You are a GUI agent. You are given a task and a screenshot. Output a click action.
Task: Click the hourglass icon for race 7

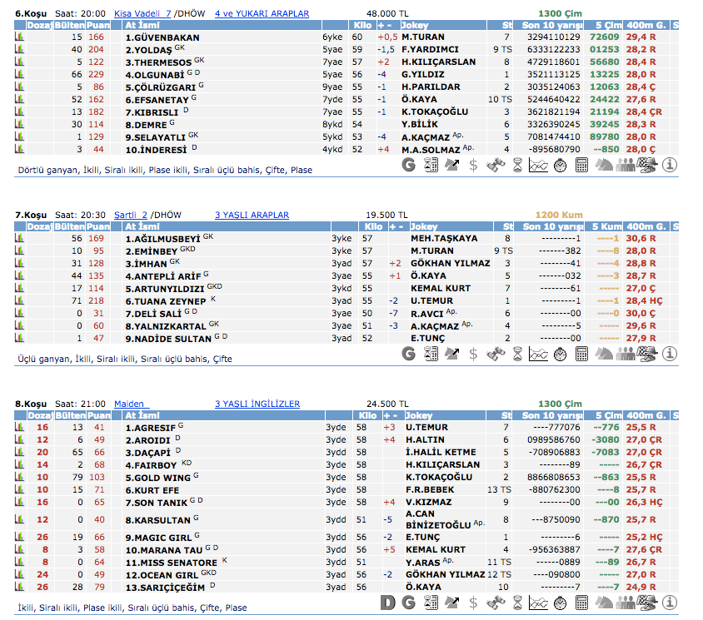[x=516, y=354]
